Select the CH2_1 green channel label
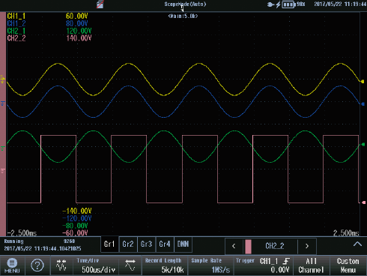 pyautogui.click(x=16, y=31)
